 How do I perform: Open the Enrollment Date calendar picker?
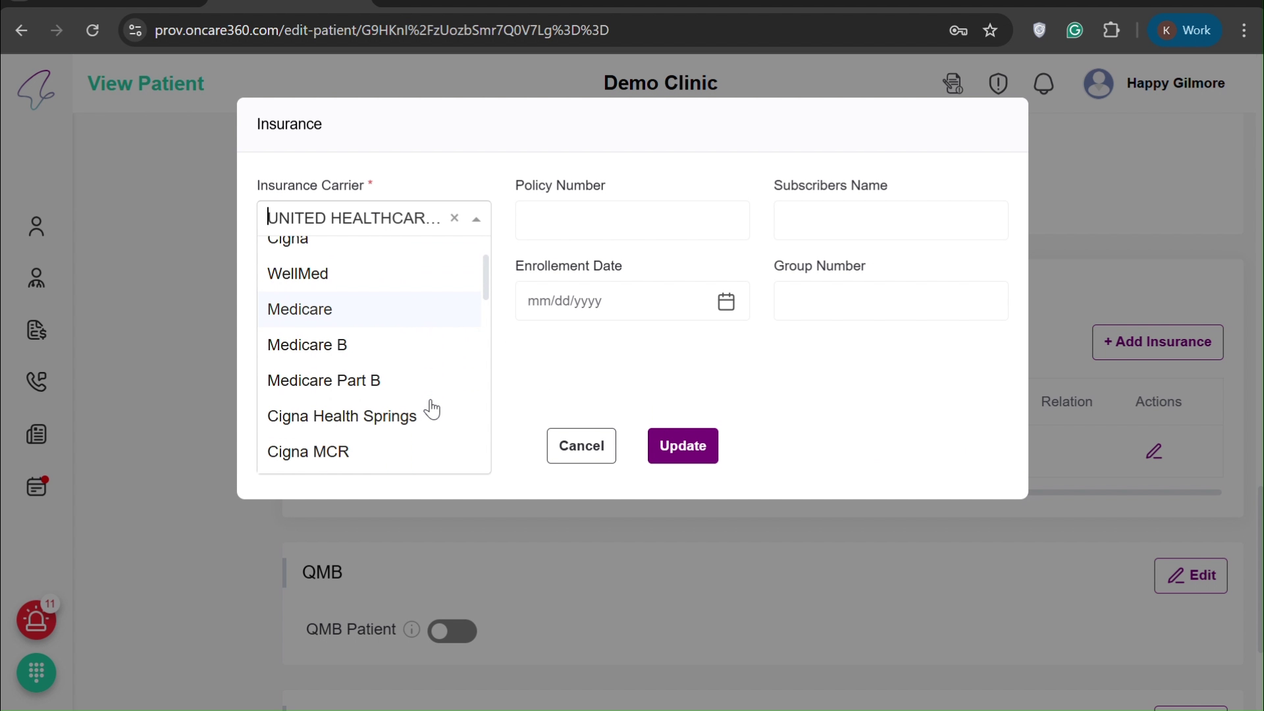point(726,301)
